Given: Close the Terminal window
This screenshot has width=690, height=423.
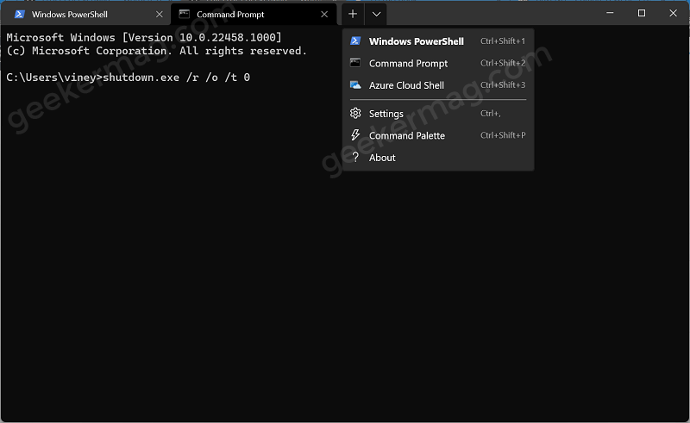Looking at the screenshot, I should (673, 13).
